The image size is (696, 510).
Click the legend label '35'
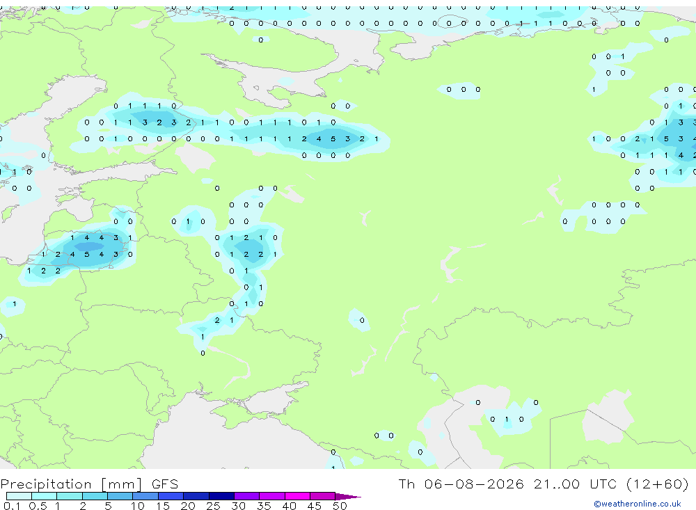click(x=264, y=506)
